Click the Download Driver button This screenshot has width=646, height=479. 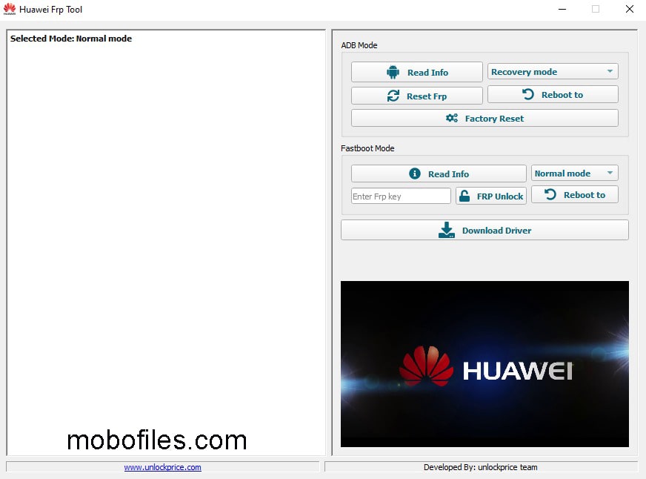click(x=485, y=230)
